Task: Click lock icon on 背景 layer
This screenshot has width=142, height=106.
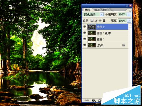Action: click(x=123, y=45)
